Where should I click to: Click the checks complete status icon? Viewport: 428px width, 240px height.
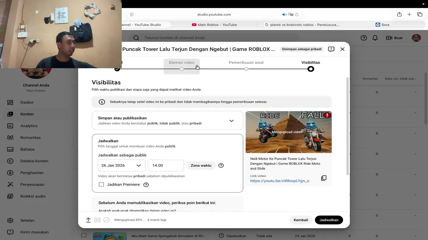pyautogui.click(x=106, y=220)
